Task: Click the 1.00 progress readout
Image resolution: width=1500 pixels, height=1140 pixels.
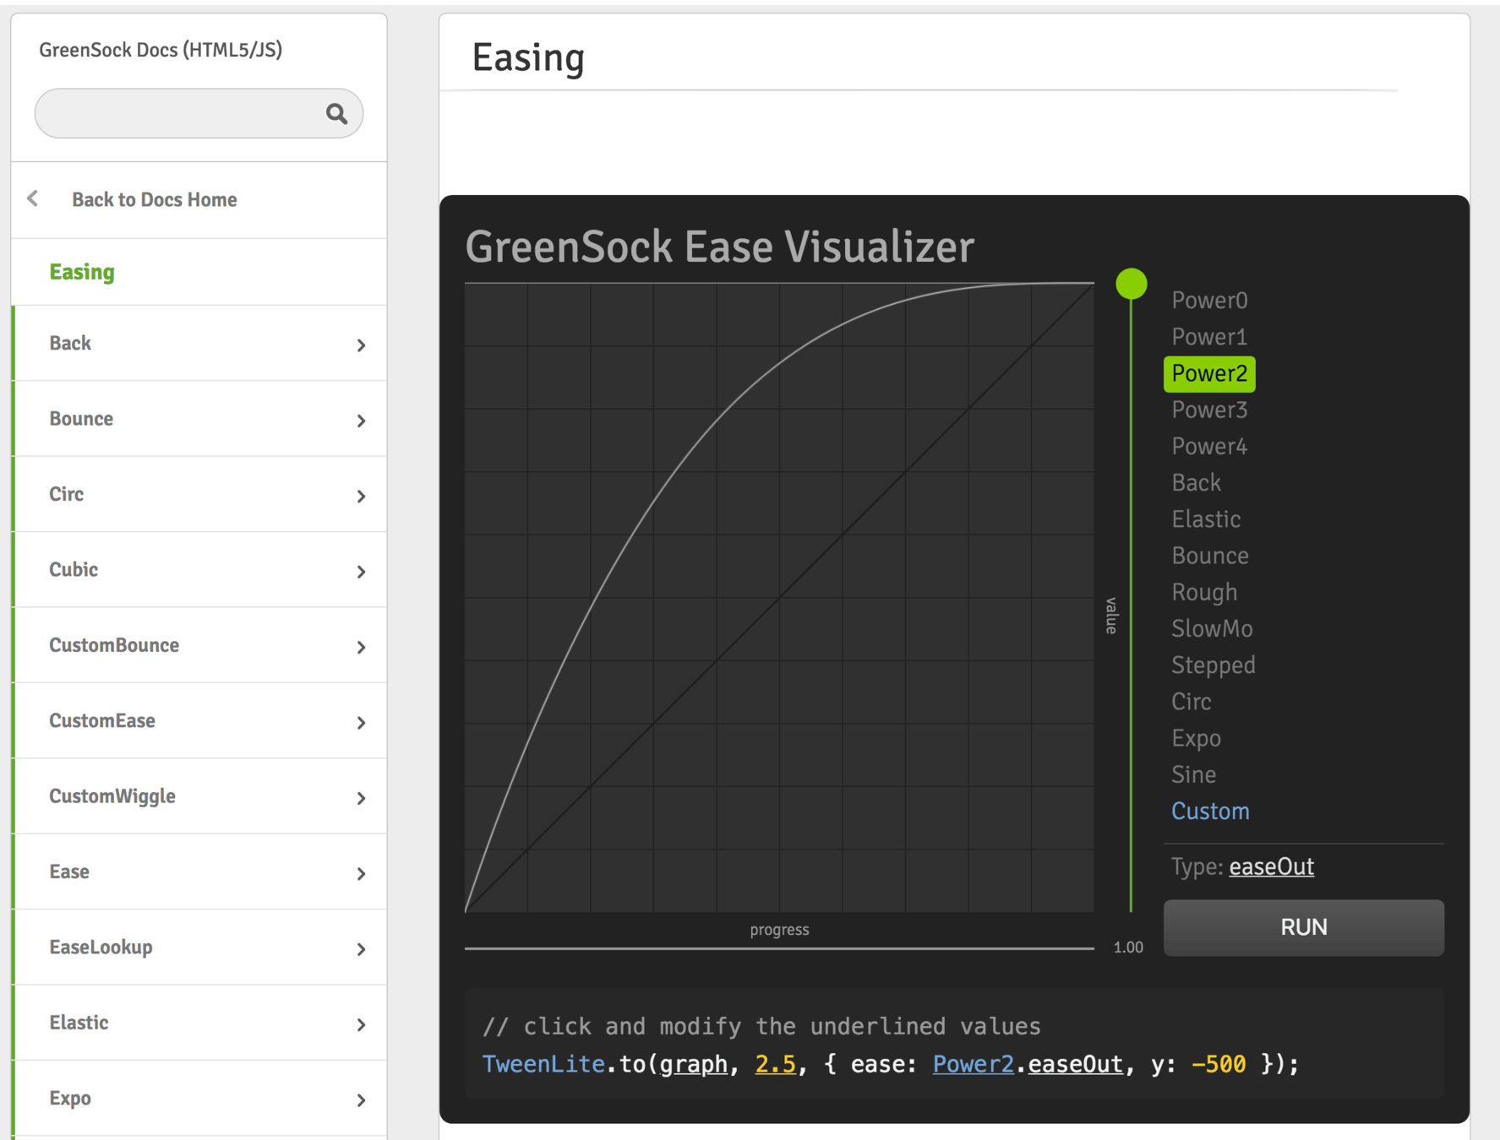Action: point(1128,947)
